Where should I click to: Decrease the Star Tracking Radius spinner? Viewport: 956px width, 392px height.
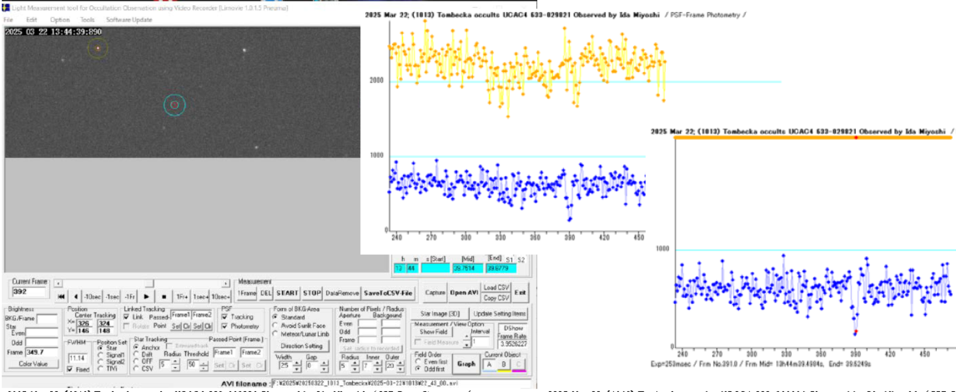coord(175,368)
